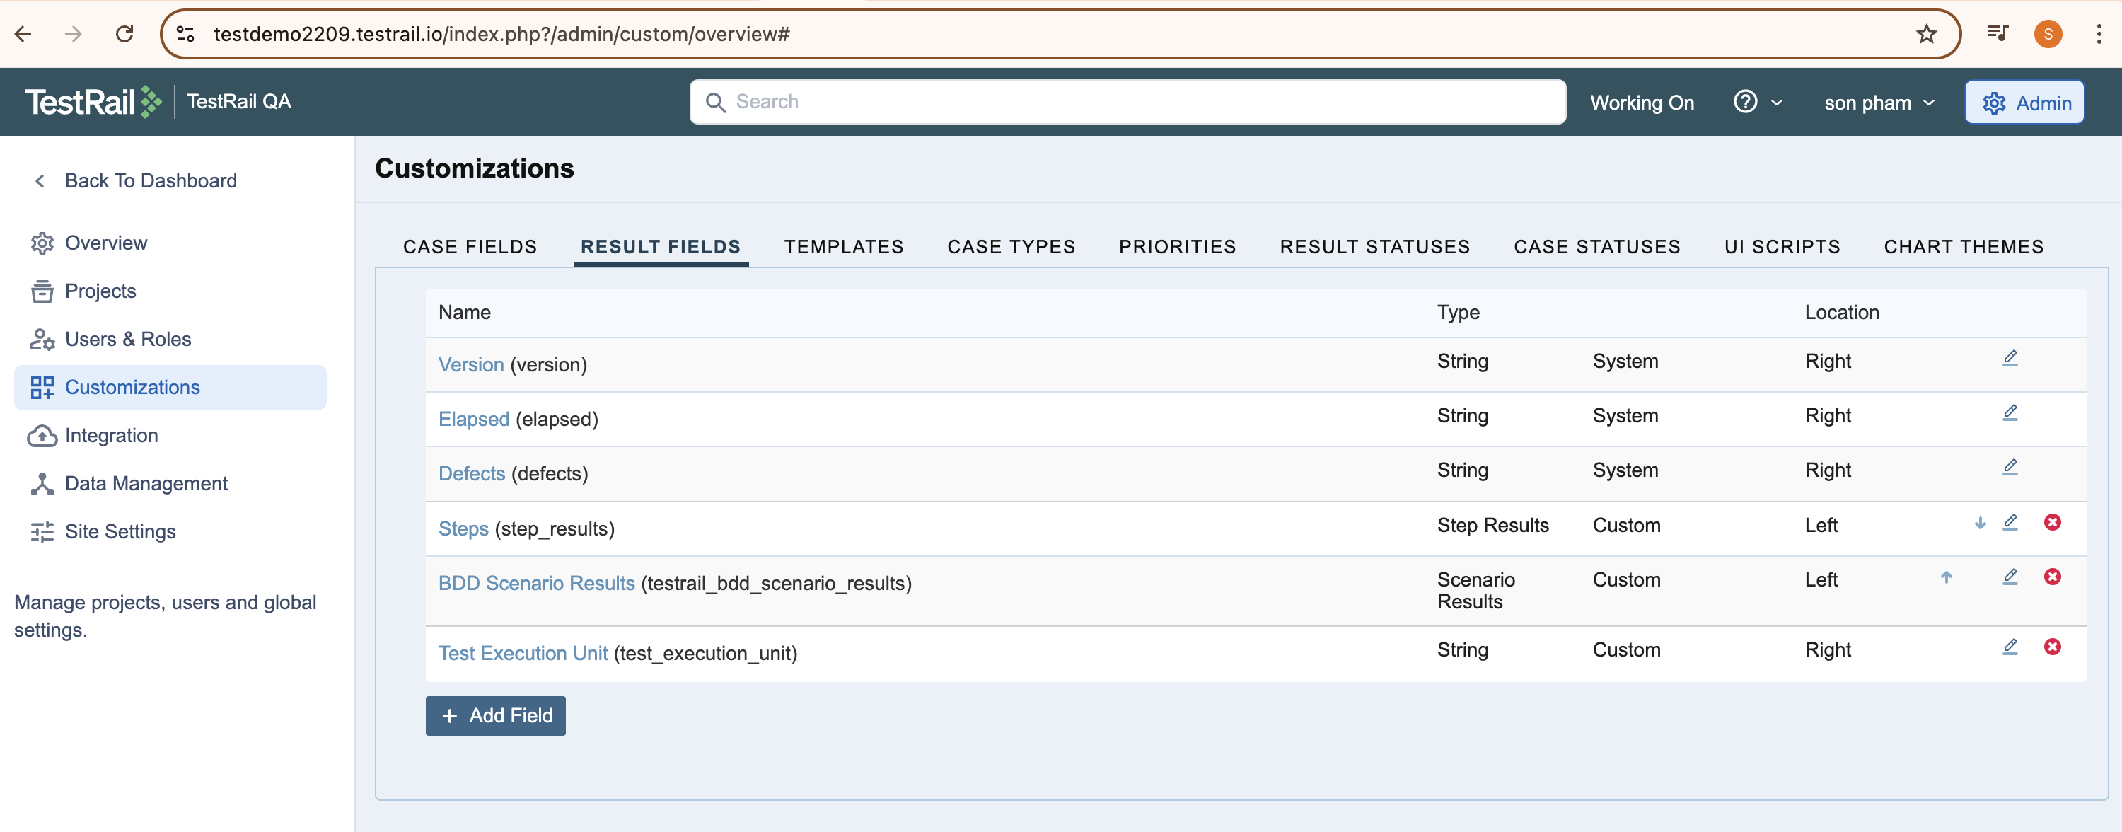Viewport: 2122px width, 832px height.
Task: Open the Case Statuses tab
Action: [1596, 246]
